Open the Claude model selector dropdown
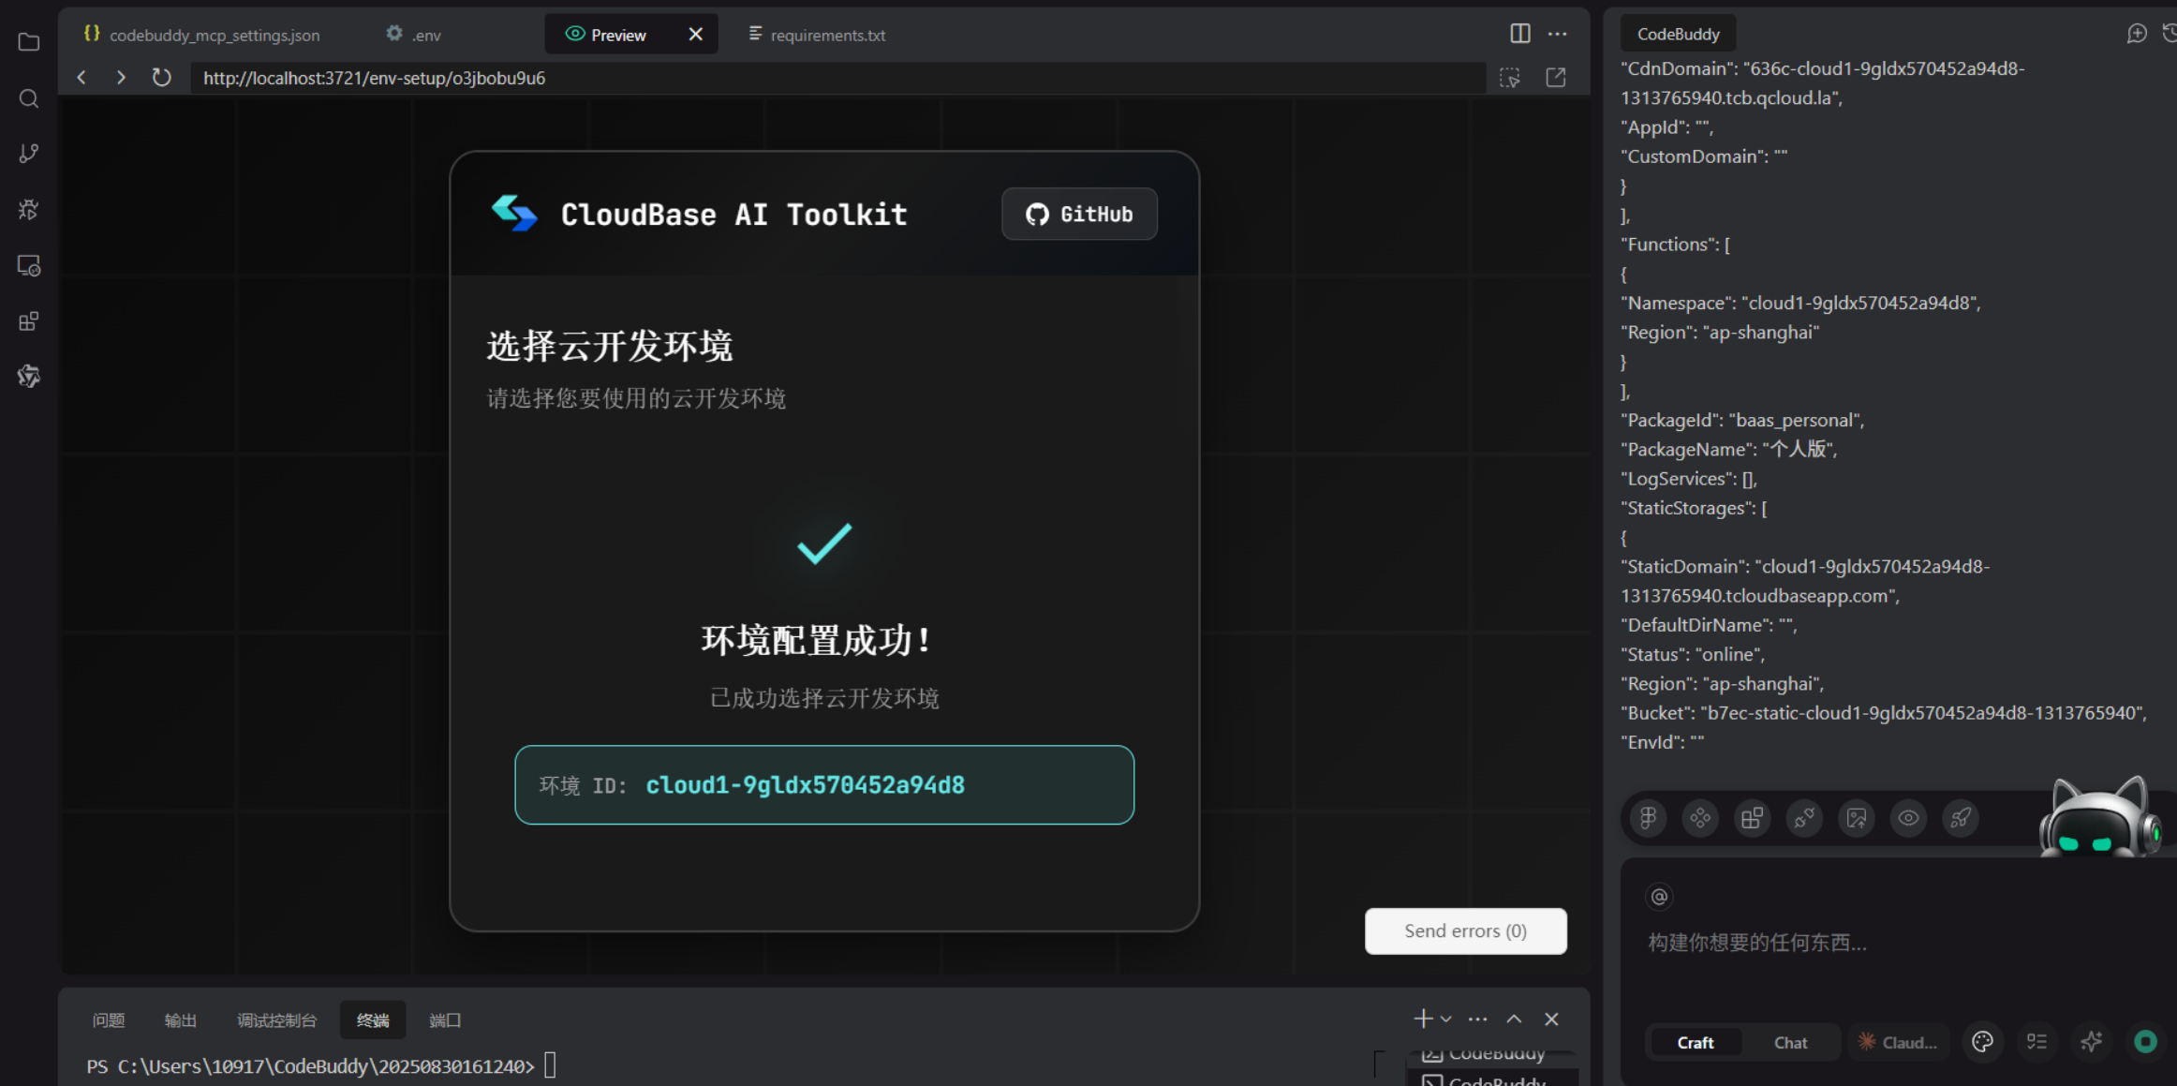2177x1086 pixels. 1898,1042
